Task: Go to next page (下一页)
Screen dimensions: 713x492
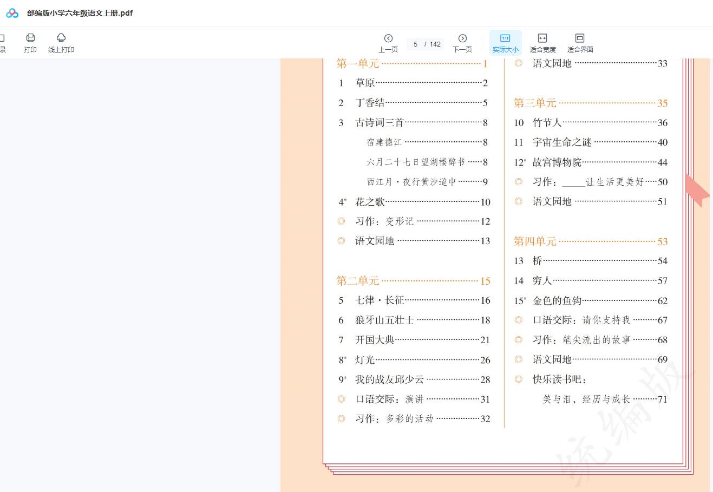Action: pyautogui.click(x=462, y=43)
